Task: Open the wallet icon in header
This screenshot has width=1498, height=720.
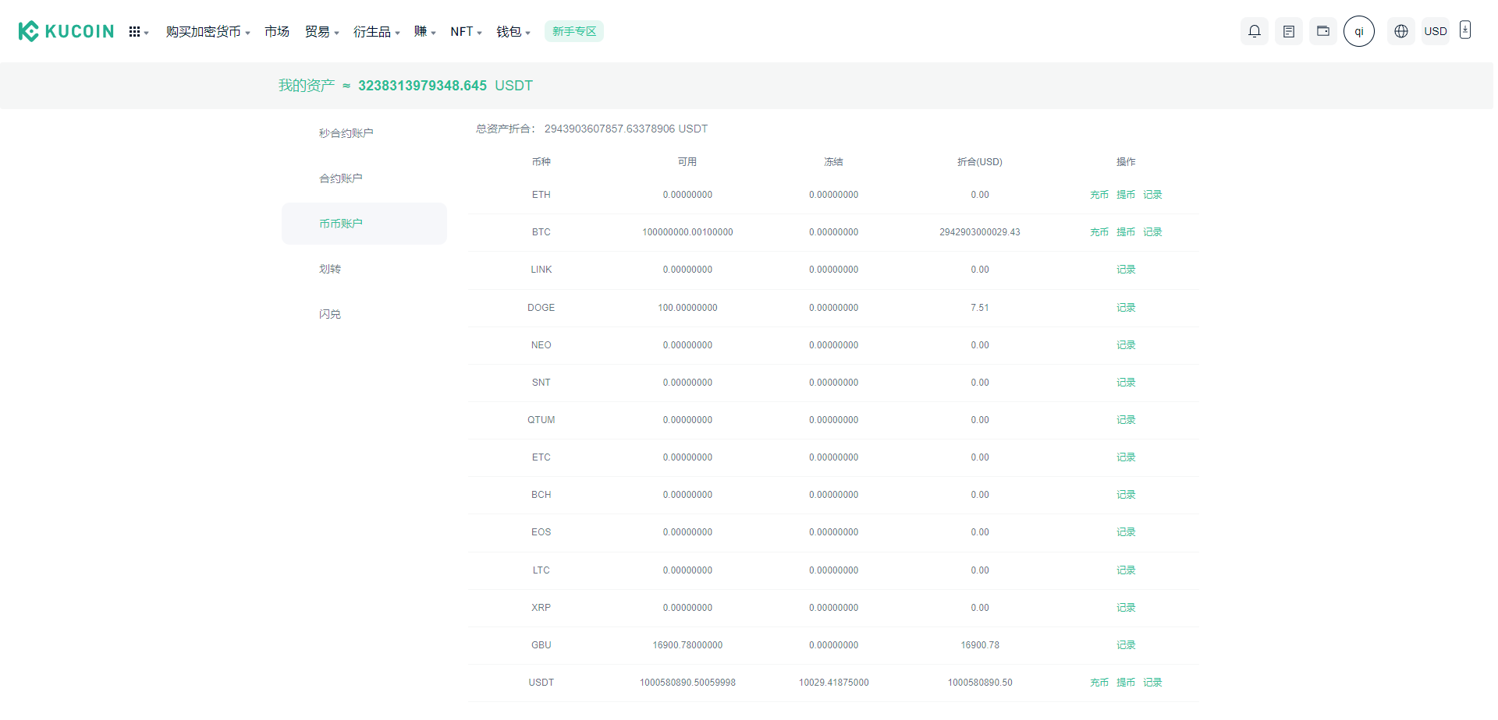Action: pyautogui.click(x=1322, y=31)
